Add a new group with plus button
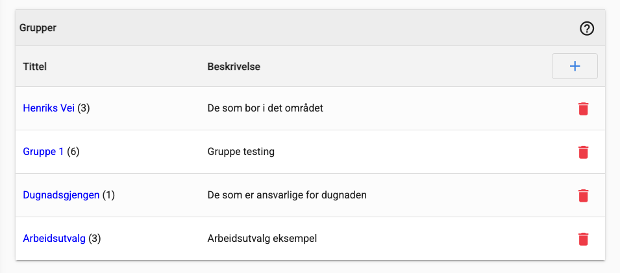 click(x=575, y=66)
